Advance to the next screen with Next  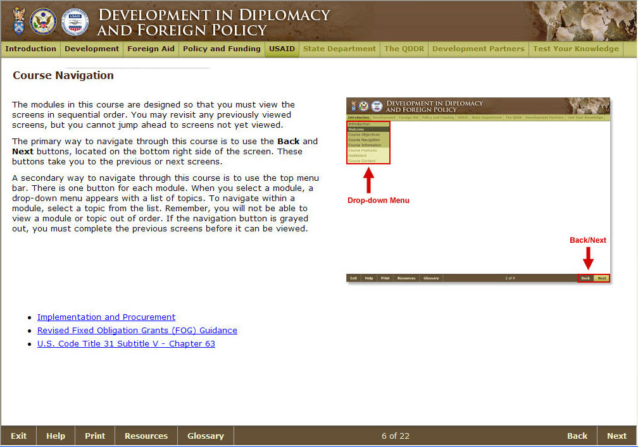click(616, 436)
